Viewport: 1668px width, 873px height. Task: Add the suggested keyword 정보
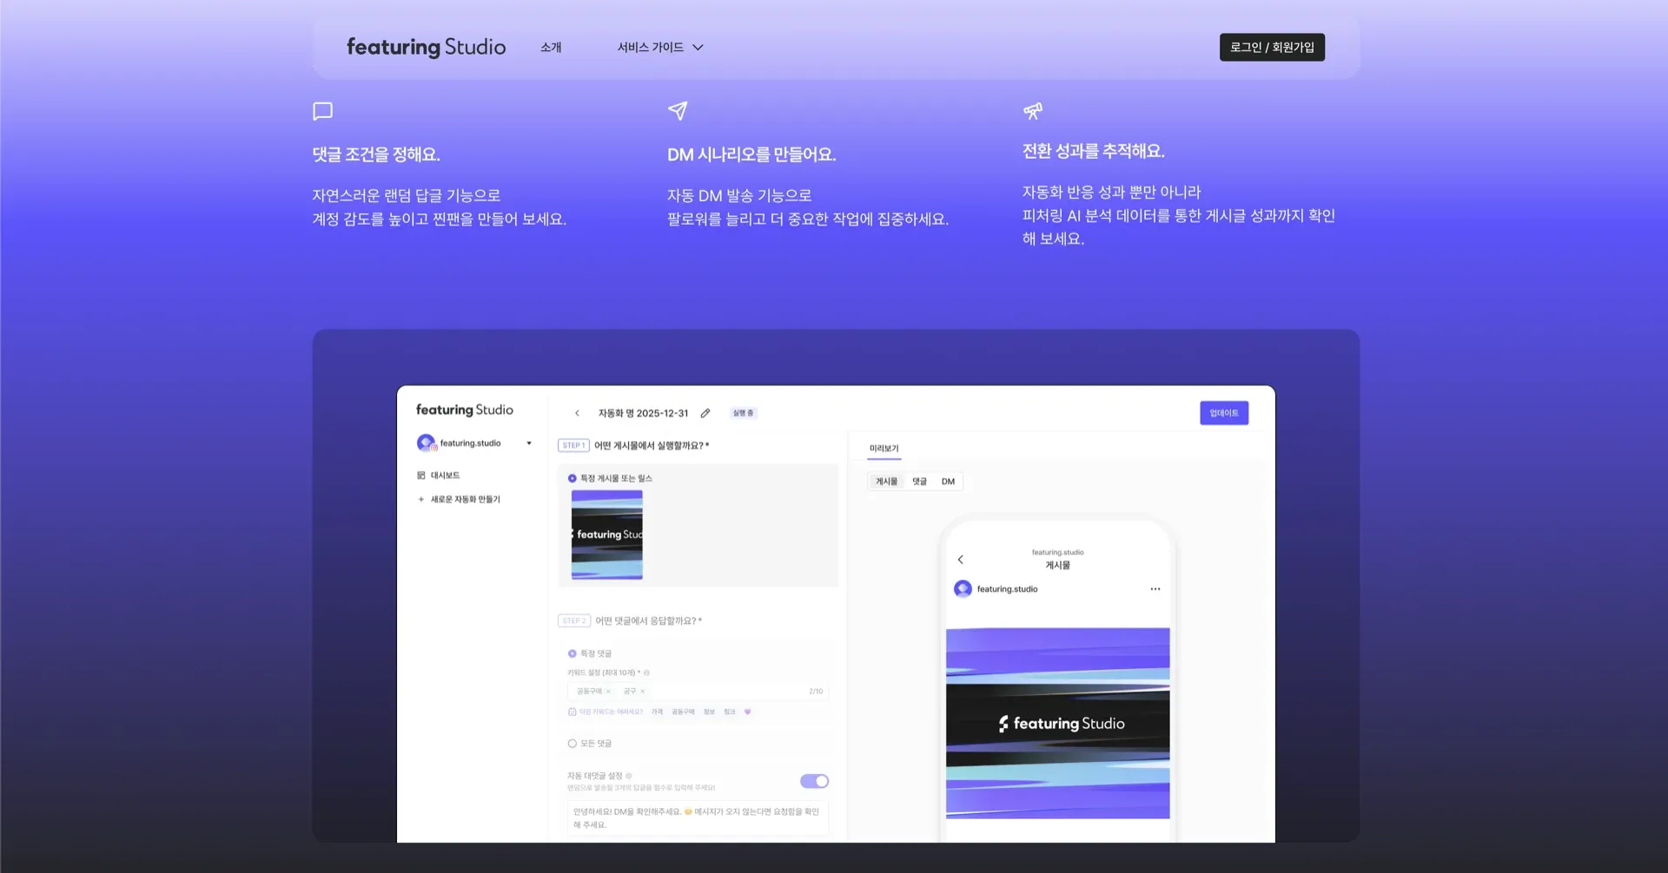pos(709,712)
